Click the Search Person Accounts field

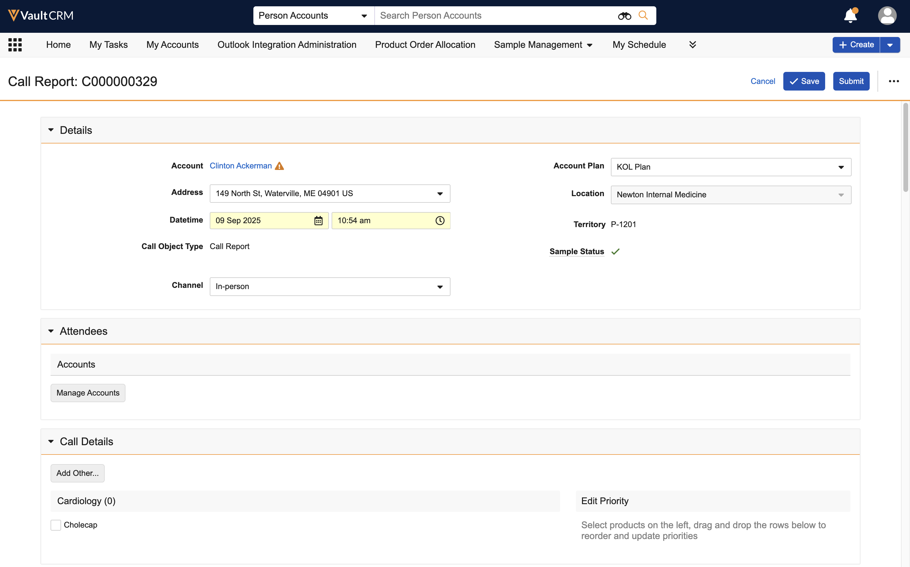click(x=495, y=16)
